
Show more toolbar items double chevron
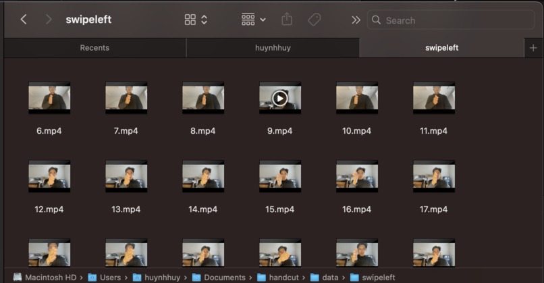click(356, 20)
